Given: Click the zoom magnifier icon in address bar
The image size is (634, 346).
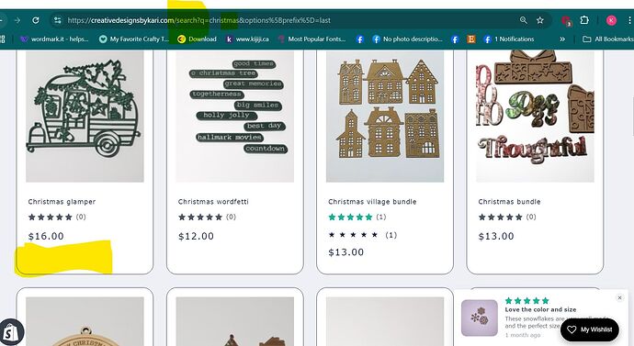Looking at the screenshot, I should pos(523,20).
